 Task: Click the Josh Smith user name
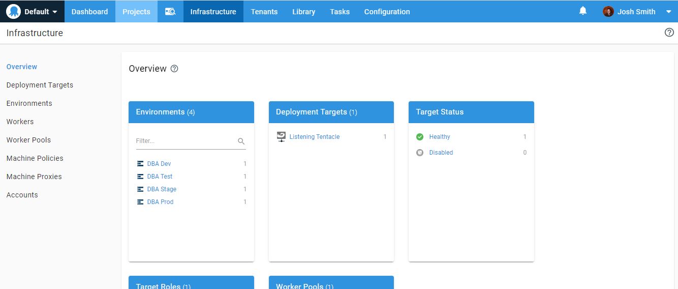tap(636, 12)
